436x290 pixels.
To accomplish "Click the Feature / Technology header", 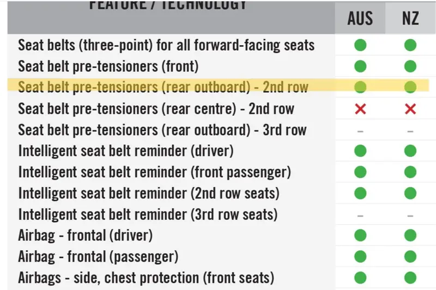I will [x=168, y=5].
